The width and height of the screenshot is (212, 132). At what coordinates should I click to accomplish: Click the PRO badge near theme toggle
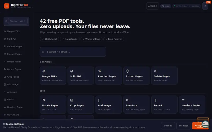point(208,2)
